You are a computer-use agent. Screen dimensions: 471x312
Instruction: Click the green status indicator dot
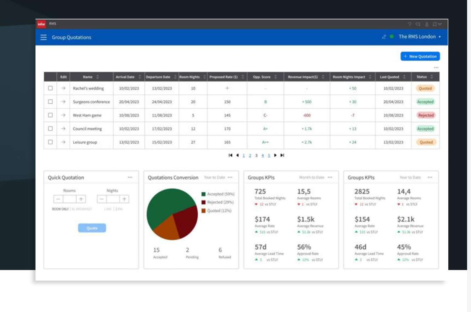(x=391, y=37)
